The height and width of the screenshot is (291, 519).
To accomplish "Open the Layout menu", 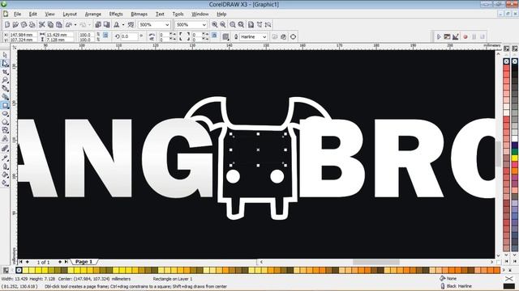I will pos(70,15).
